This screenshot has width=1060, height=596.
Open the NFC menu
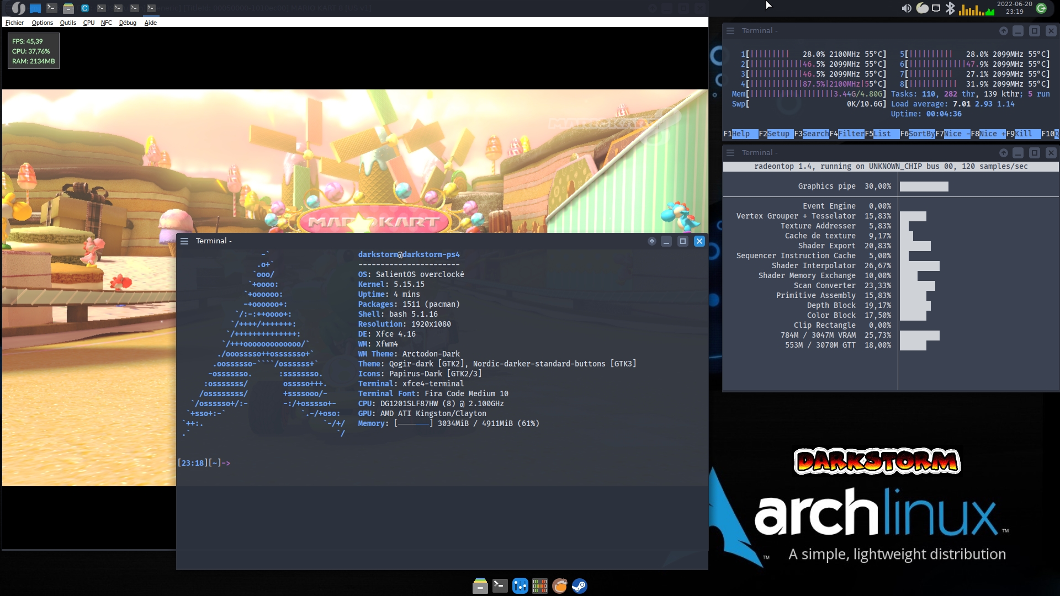[x=106, y=23]
